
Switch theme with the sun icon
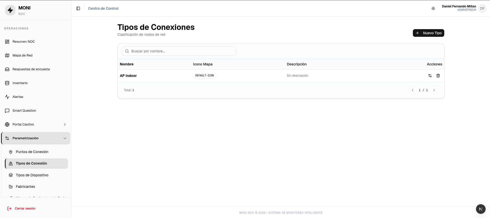tap(433, 8)
